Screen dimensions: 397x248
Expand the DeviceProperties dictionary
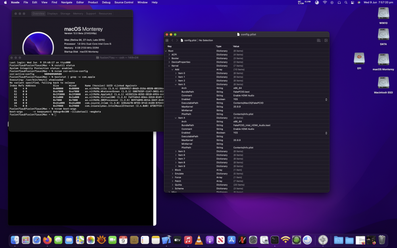tap(170, 62)
